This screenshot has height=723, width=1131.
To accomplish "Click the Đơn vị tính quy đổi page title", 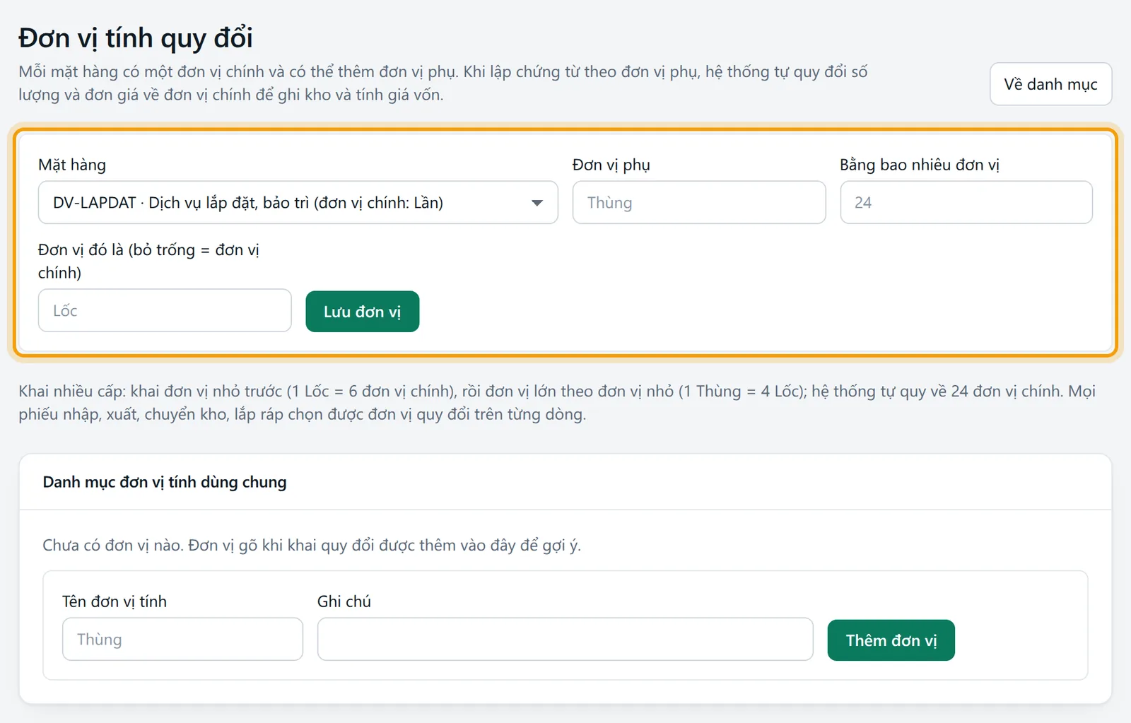I will tap(136, 37).
